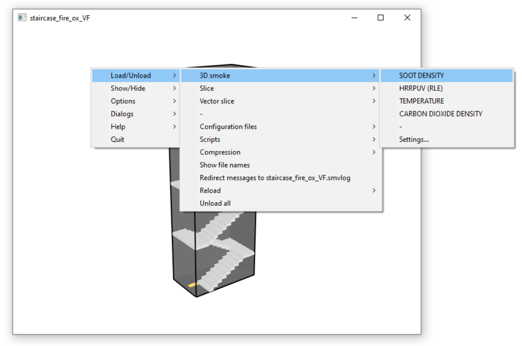
Task: Select the 3D smoke menu entry
Action: coord(281,76)
